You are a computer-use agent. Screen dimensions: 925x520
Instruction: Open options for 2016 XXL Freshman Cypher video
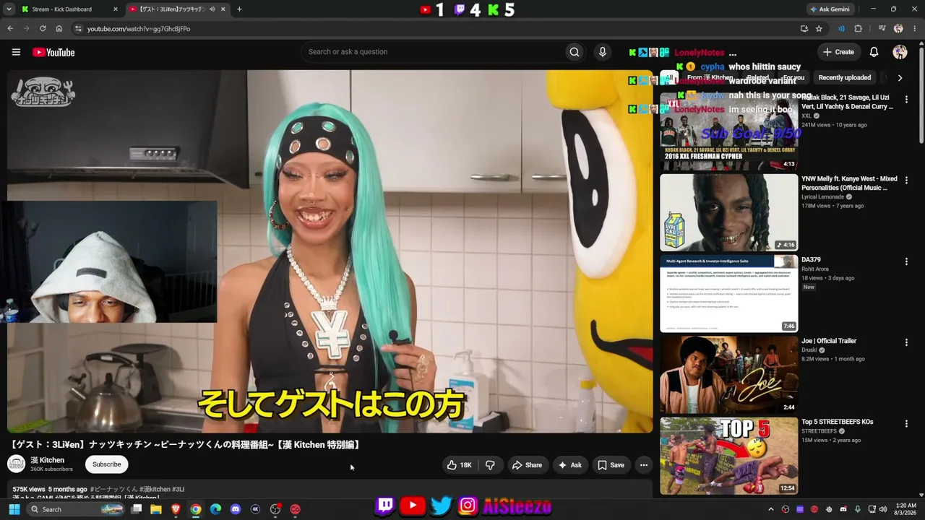(906, 98)
